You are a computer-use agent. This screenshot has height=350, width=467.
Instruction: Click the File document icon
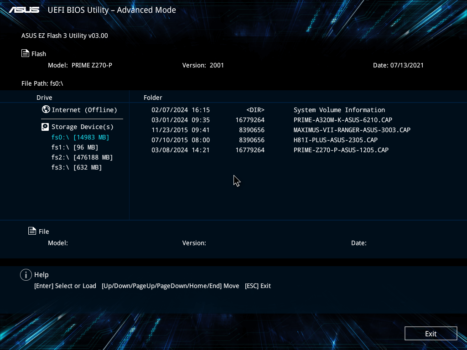[x=32, y=231]
